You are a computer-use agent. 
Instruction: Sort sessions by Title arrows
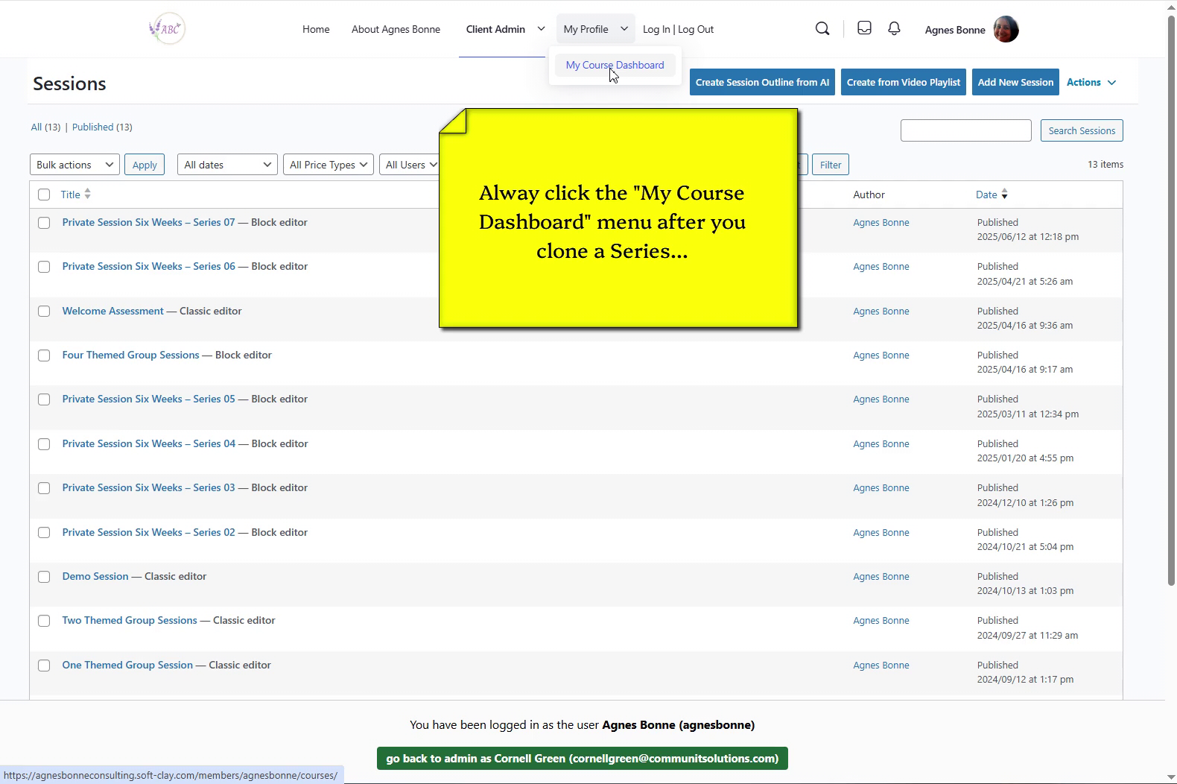(87, 195)
